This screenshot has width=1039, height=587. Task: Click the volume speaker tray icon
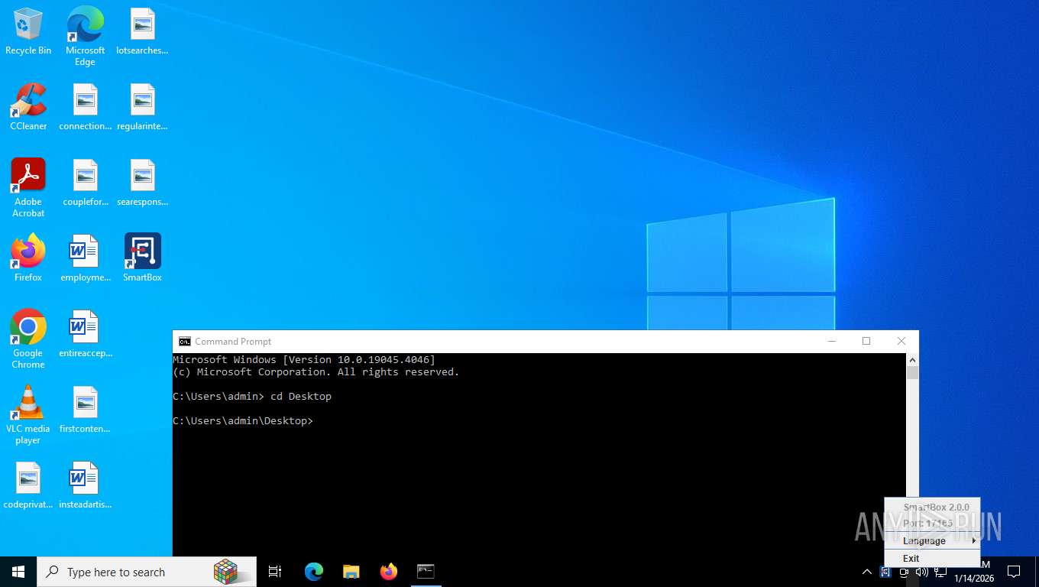click(922, 572)
